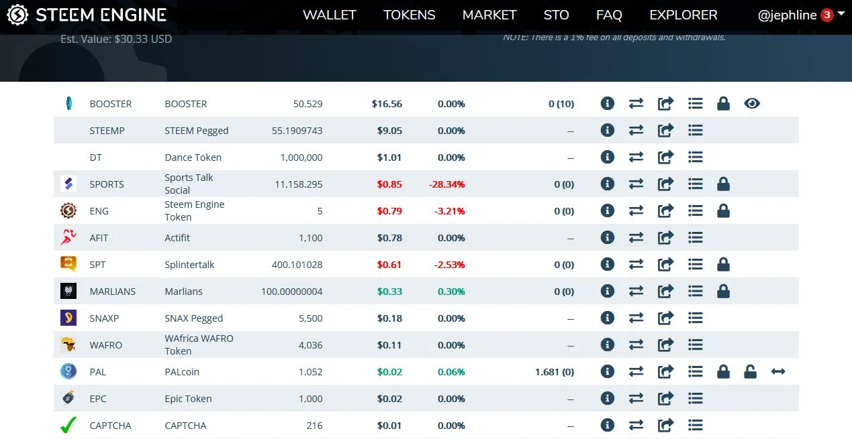Click the -28.34% change value
This screenshot has height=439, width=852.
(446, 184)
